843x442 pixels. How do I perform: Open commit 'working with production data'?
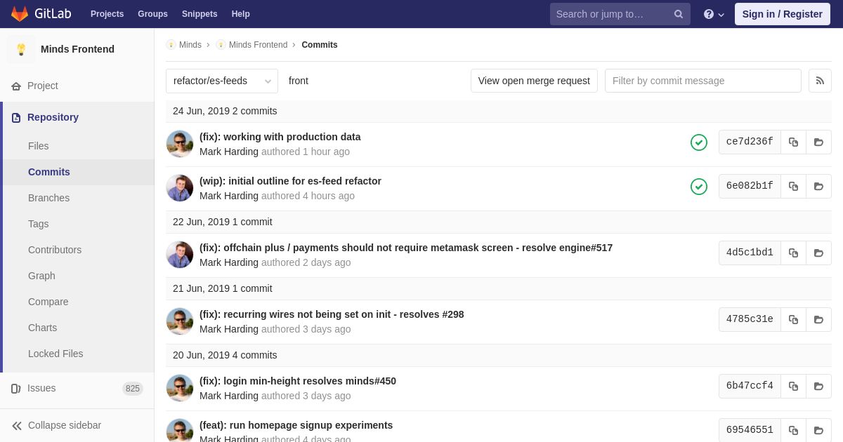(x=280, y=137)
